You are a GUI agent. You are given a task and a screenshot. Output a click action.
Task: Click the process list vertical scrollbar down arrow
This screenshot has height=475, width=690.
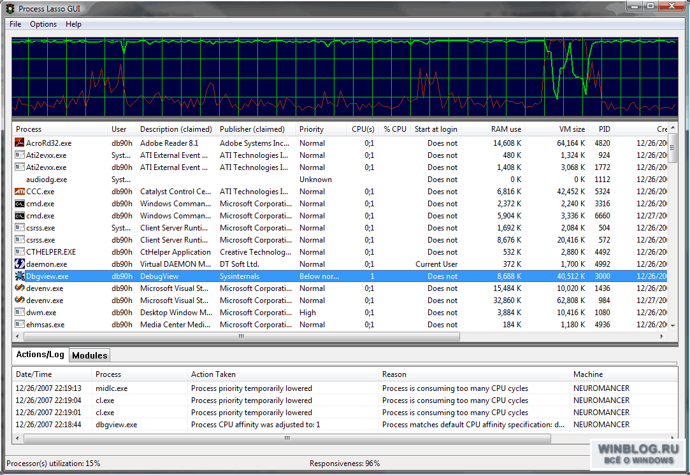point(672,325)
